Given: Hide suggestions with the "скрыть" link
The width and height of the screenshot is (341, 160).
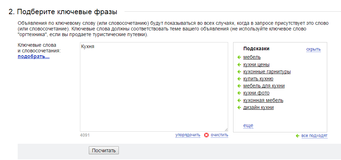Looking at the screenshot, I should pyautogui.click(x=313, y=49).
